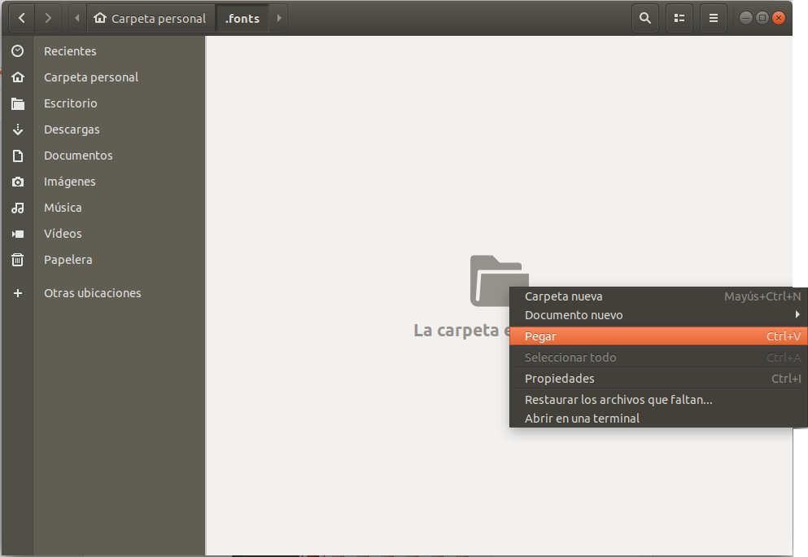The height and width of the screenshot is (557, 808).
Task: Open the Imágenes camera icon
Action: coord(17,181)
